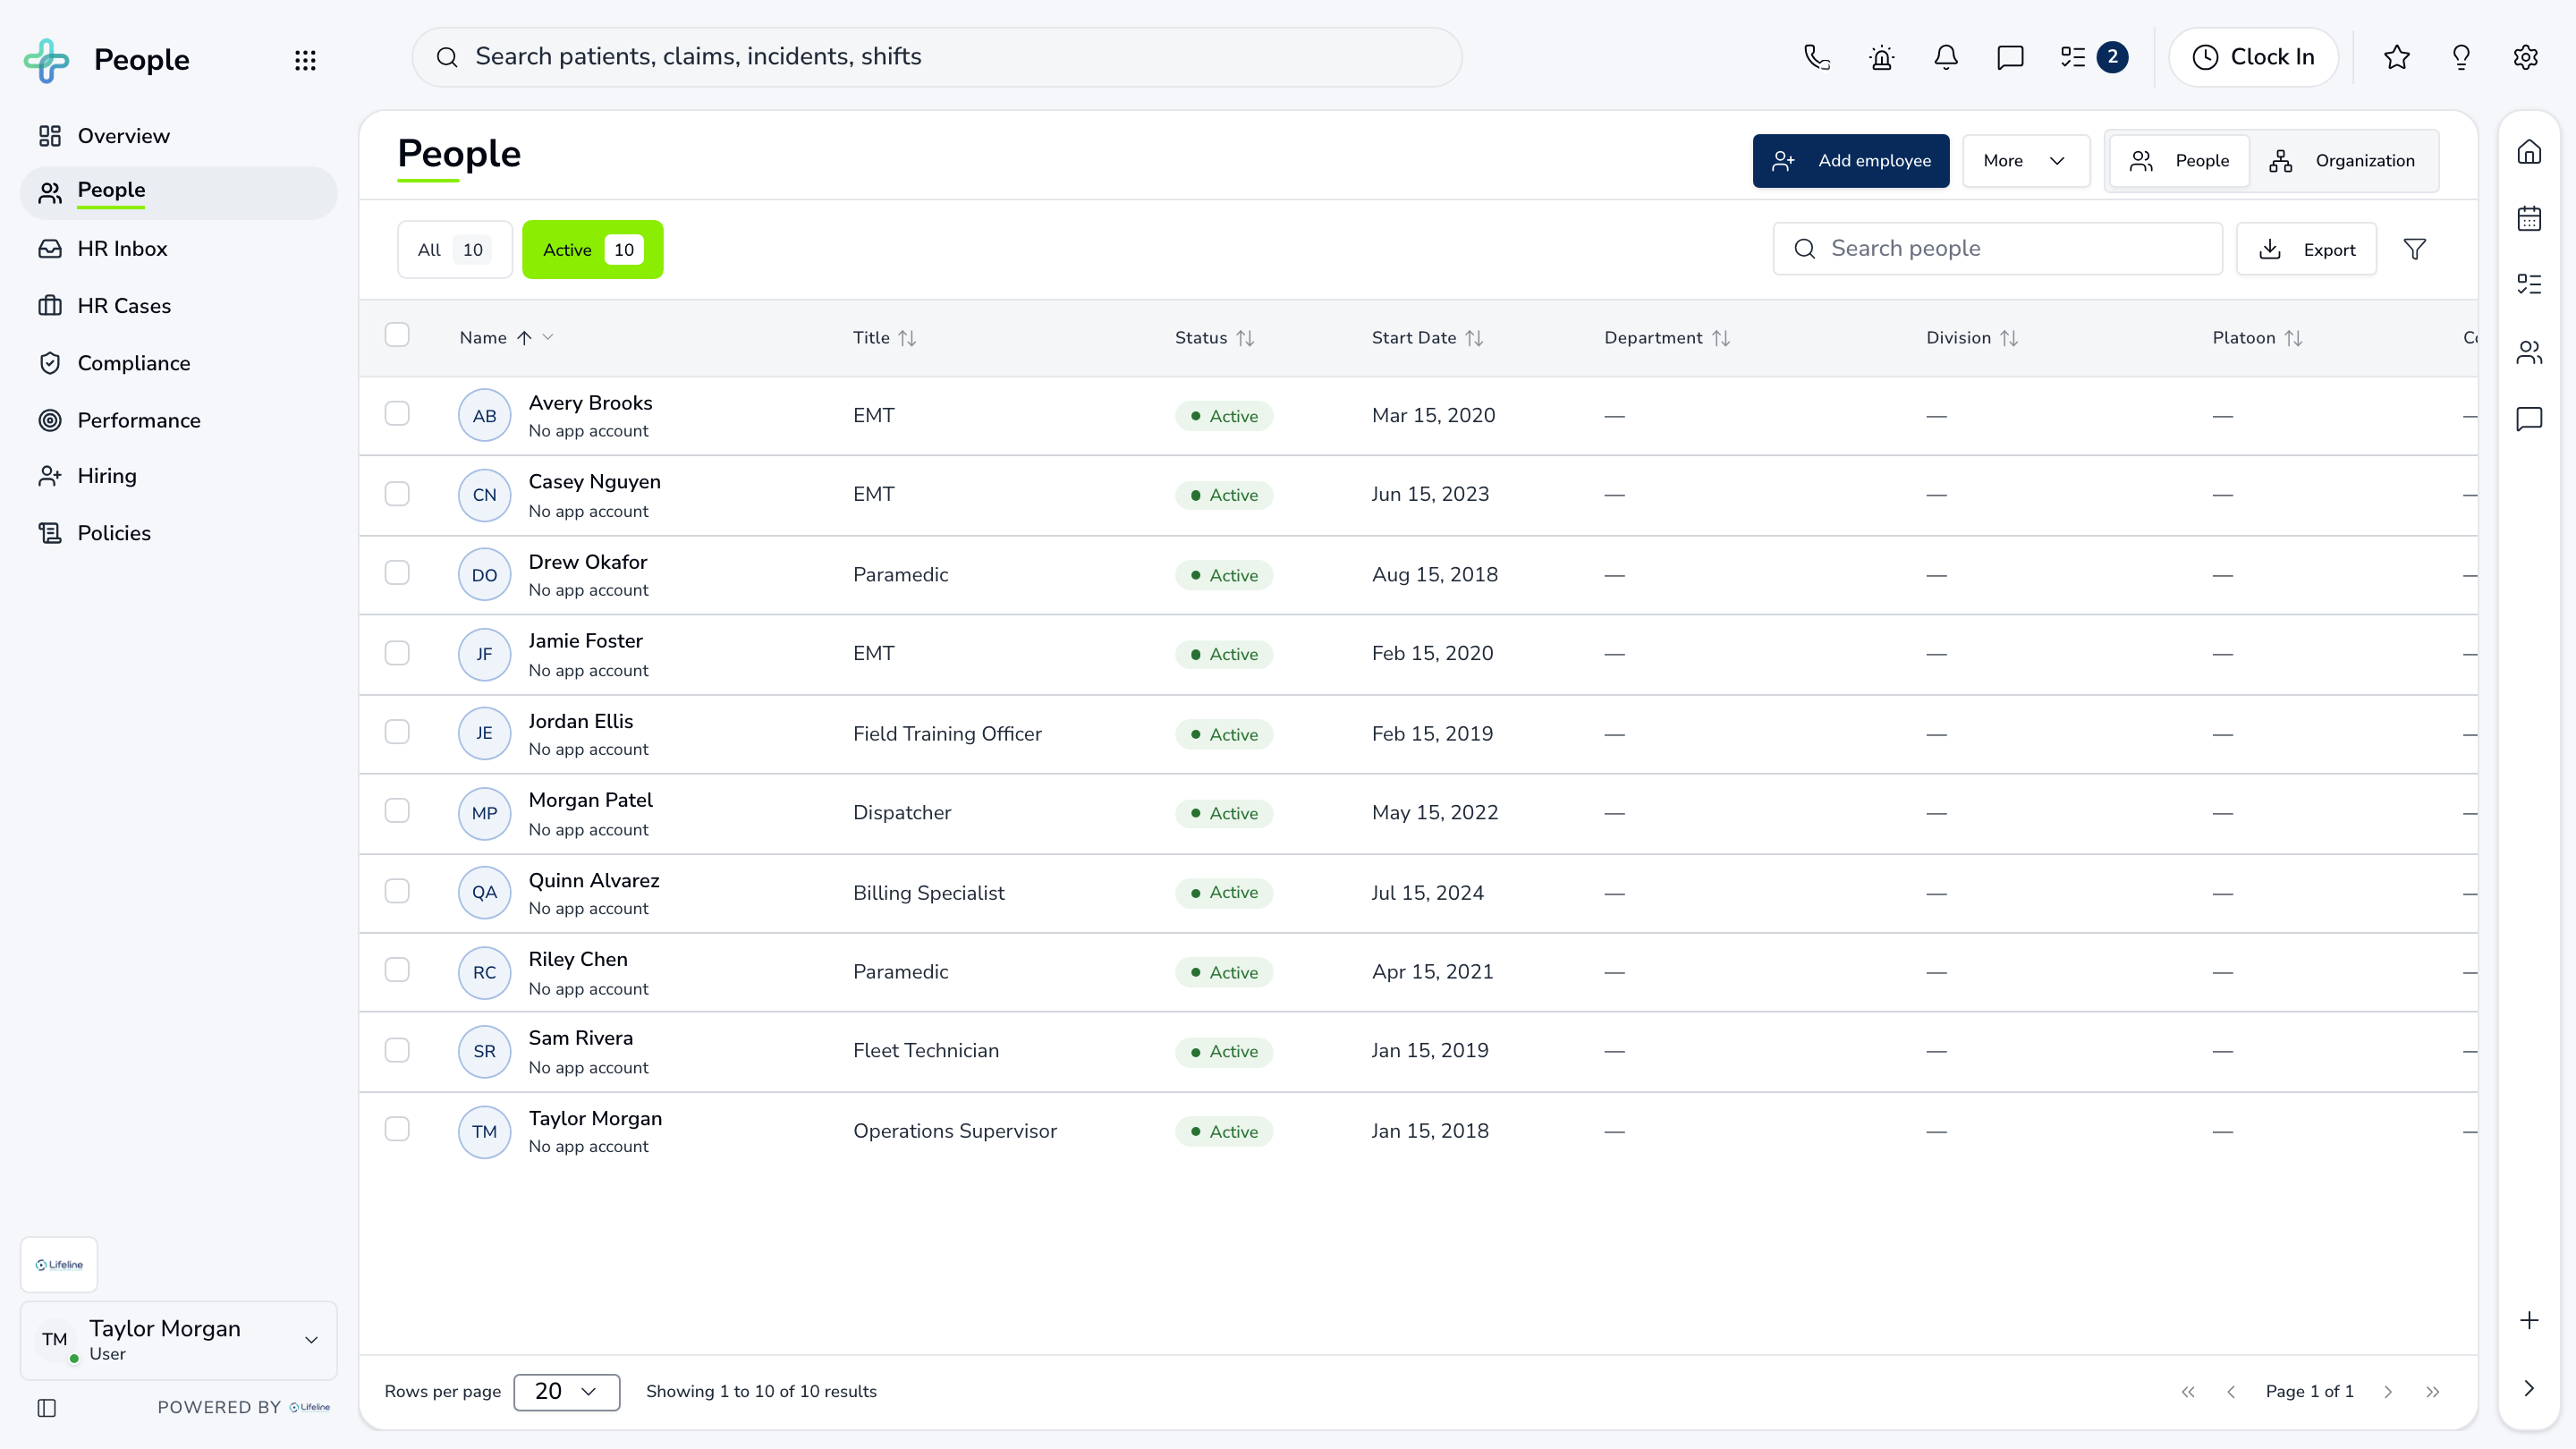Check the Morgan Patel row checkbox

(397, 810)
